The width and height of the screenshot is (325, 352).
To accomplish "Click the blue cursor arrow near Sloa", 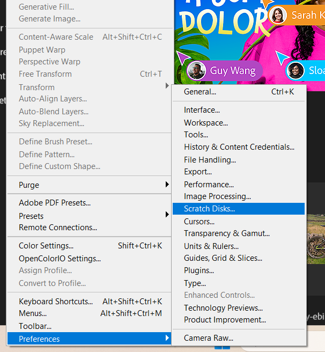I will coord(282,57).
